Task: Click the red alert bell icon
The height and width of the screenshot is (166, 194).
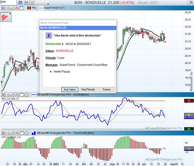Action: (5, 17)
